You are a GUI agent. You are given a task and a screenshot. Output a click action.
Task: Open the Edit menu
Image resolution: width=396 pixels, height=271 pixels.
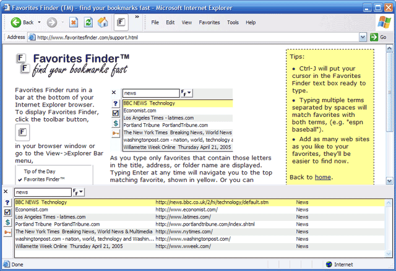click(170, 22)
